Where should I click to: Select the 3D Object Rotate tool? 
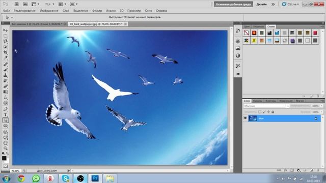[x=6, y=132]
